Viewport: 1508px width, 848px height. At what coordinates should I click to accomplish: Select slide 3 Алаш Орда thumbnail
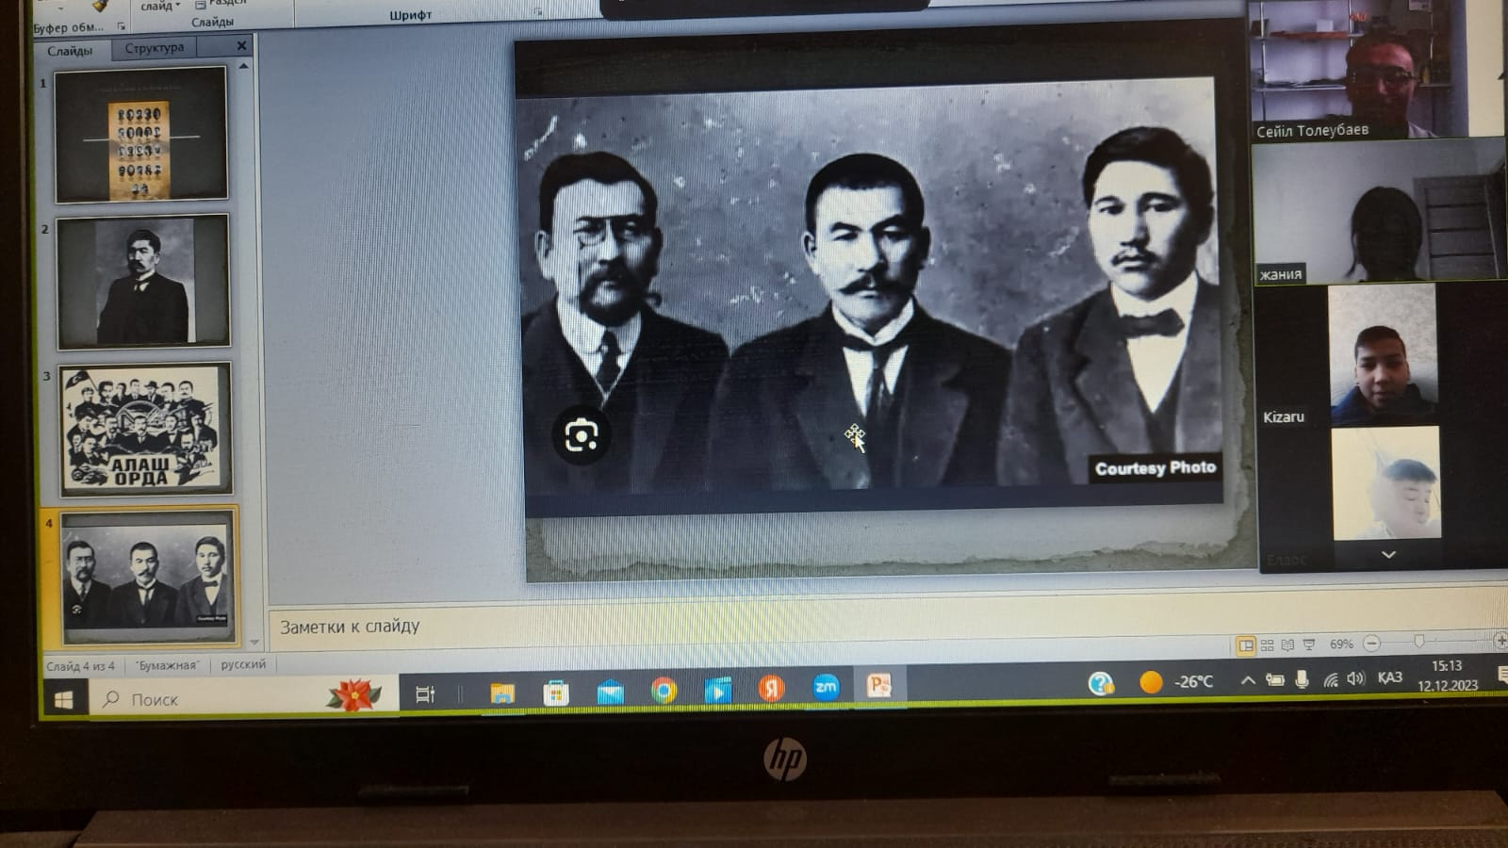pyautogui.click(x=145, y=430)
